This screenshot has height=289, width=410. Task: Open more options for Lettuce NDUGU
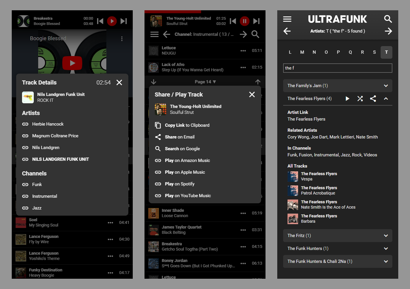pos(243,51)
